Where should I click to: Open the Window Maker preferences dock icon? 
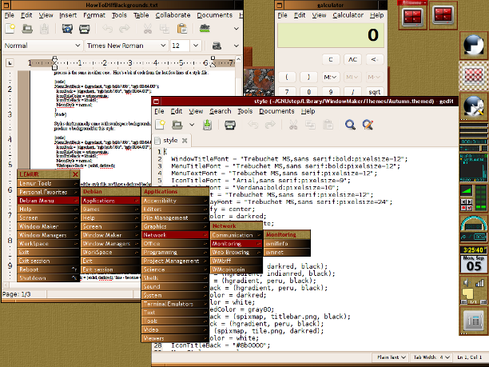pyautogui.click(x=473, y=106)
